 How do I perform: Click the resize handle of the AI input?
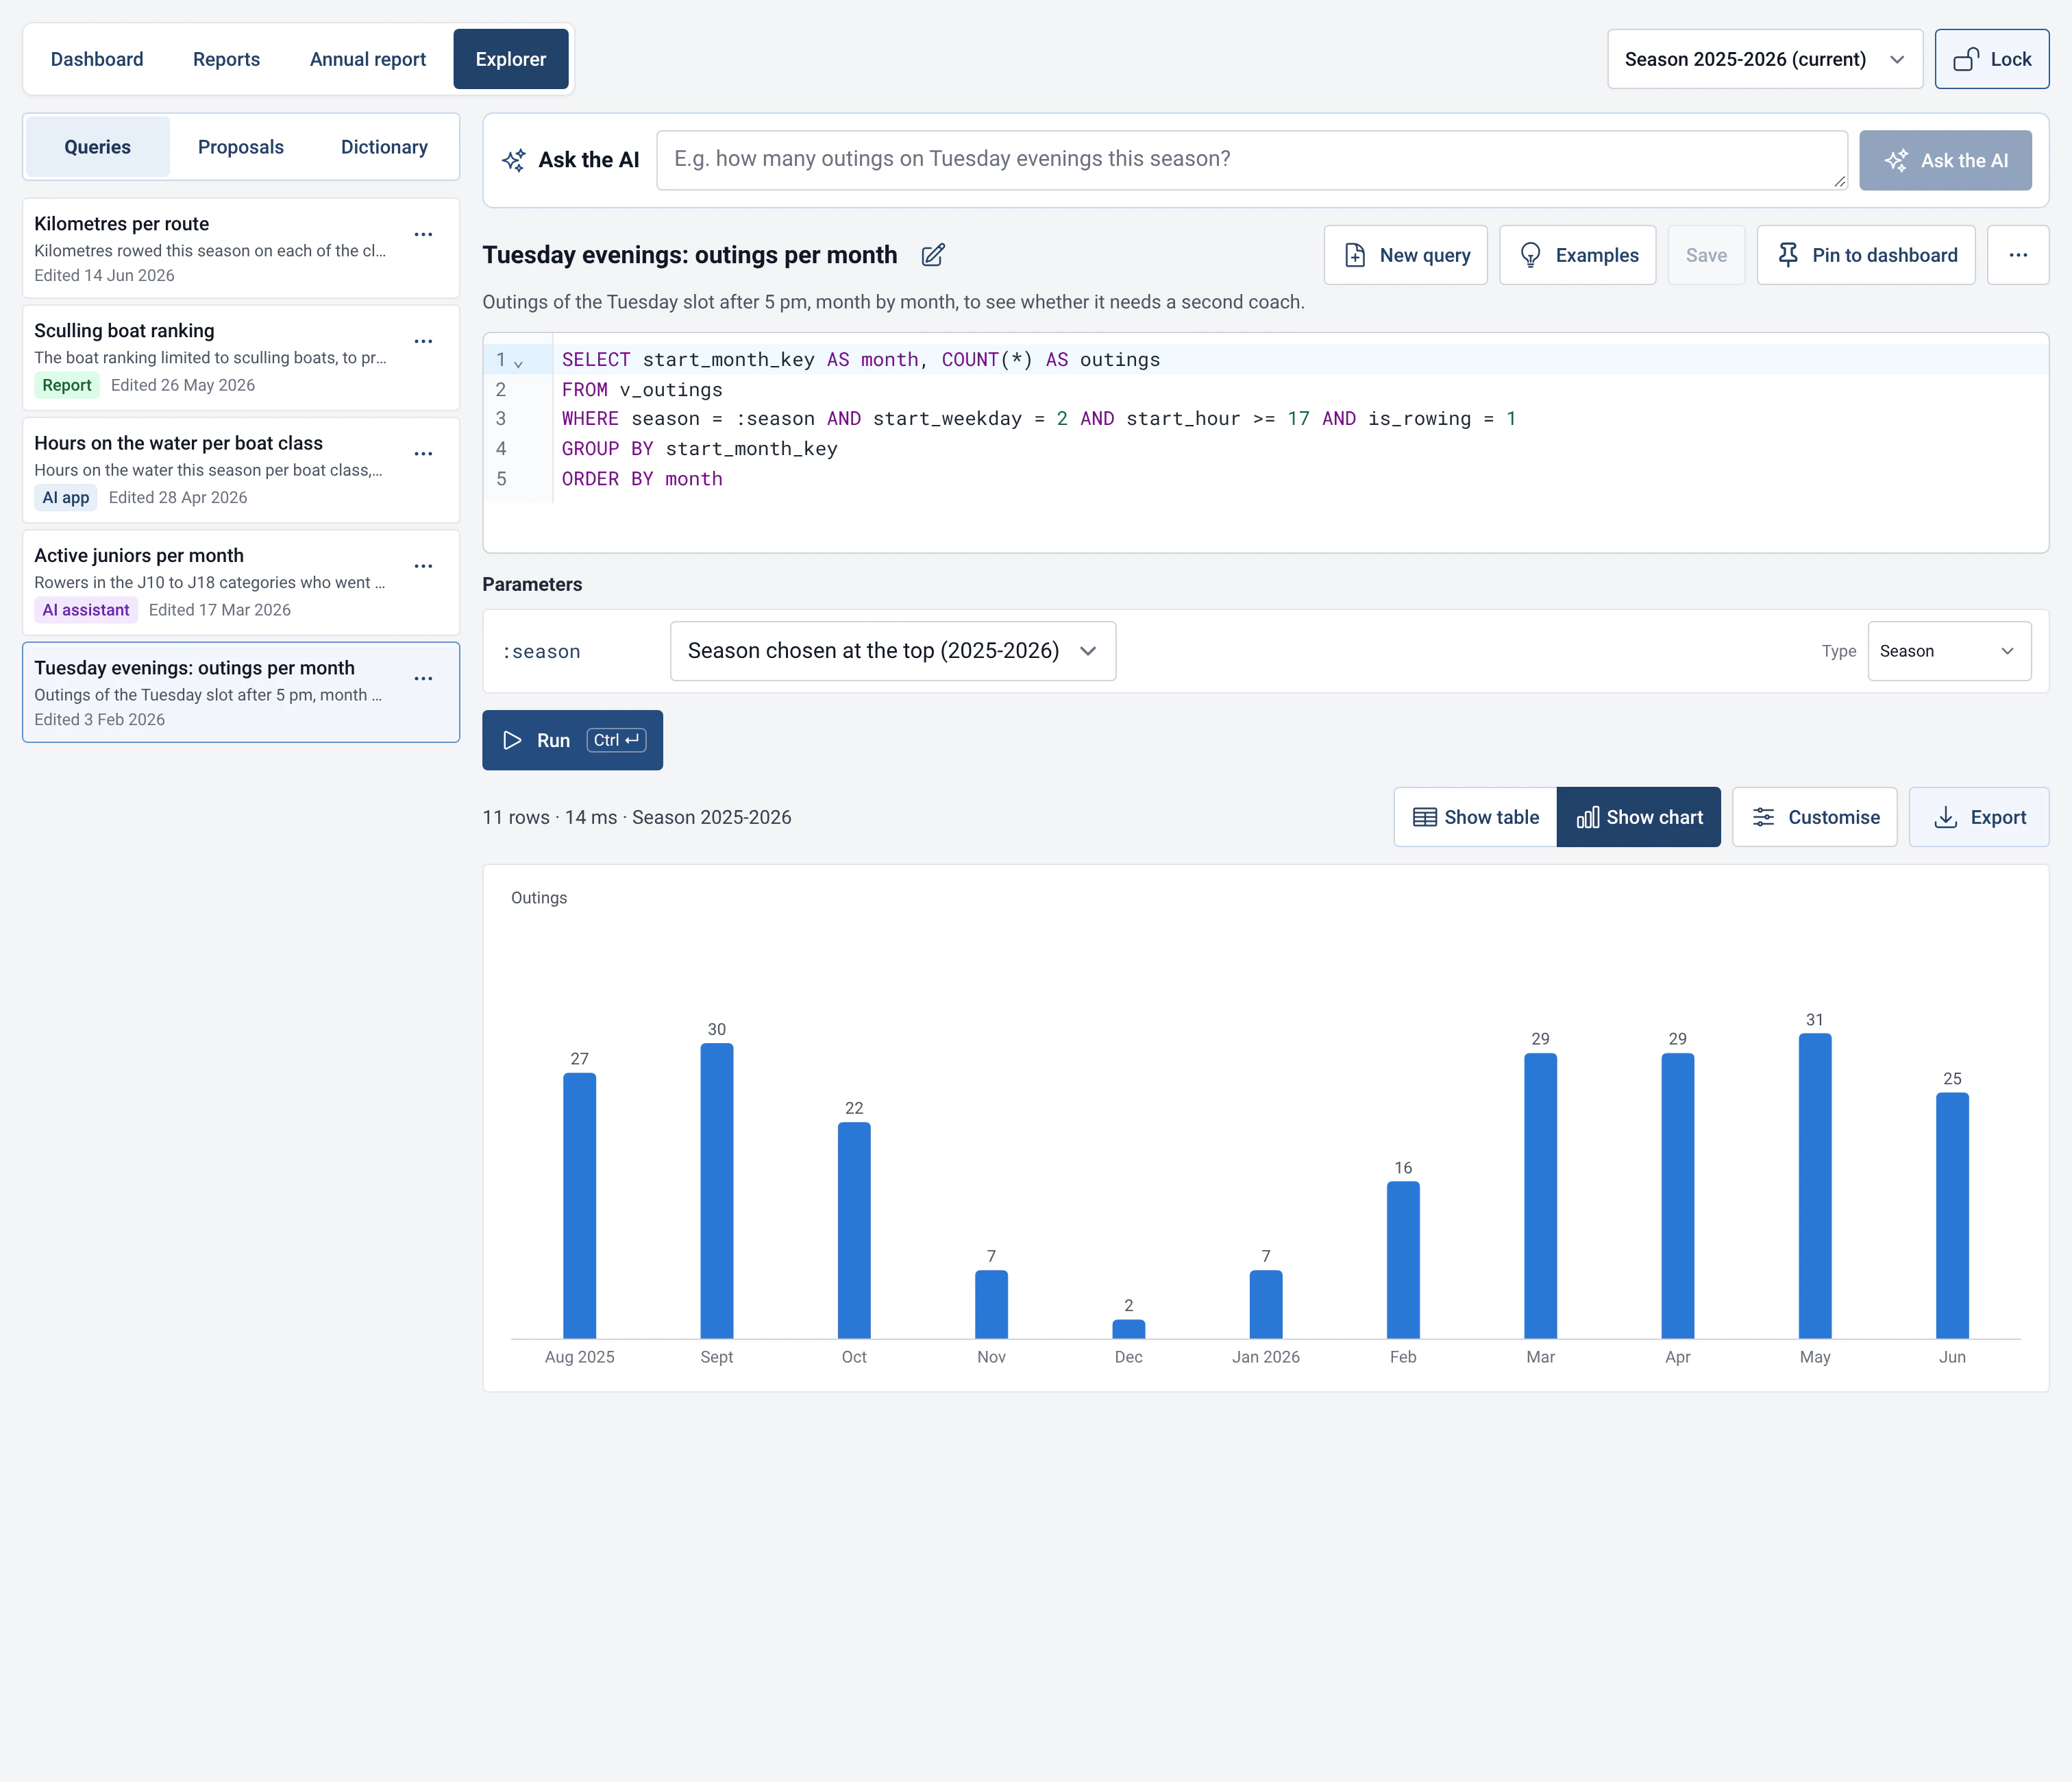click(x=1839, y=181)
